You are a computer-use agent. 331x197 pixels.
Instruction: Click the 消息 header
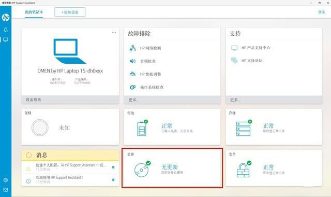(70, 156)
